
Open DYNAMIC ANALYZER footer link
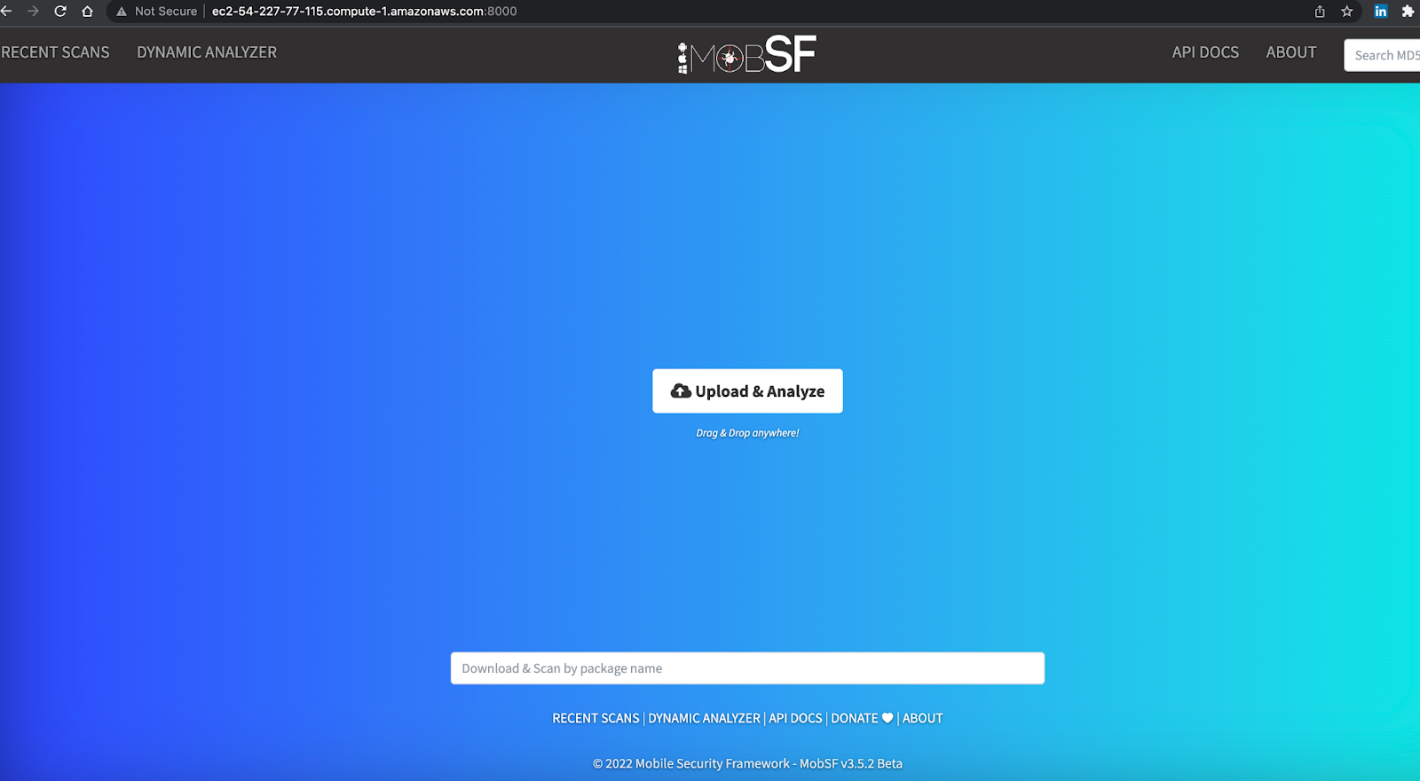(704, 718)
